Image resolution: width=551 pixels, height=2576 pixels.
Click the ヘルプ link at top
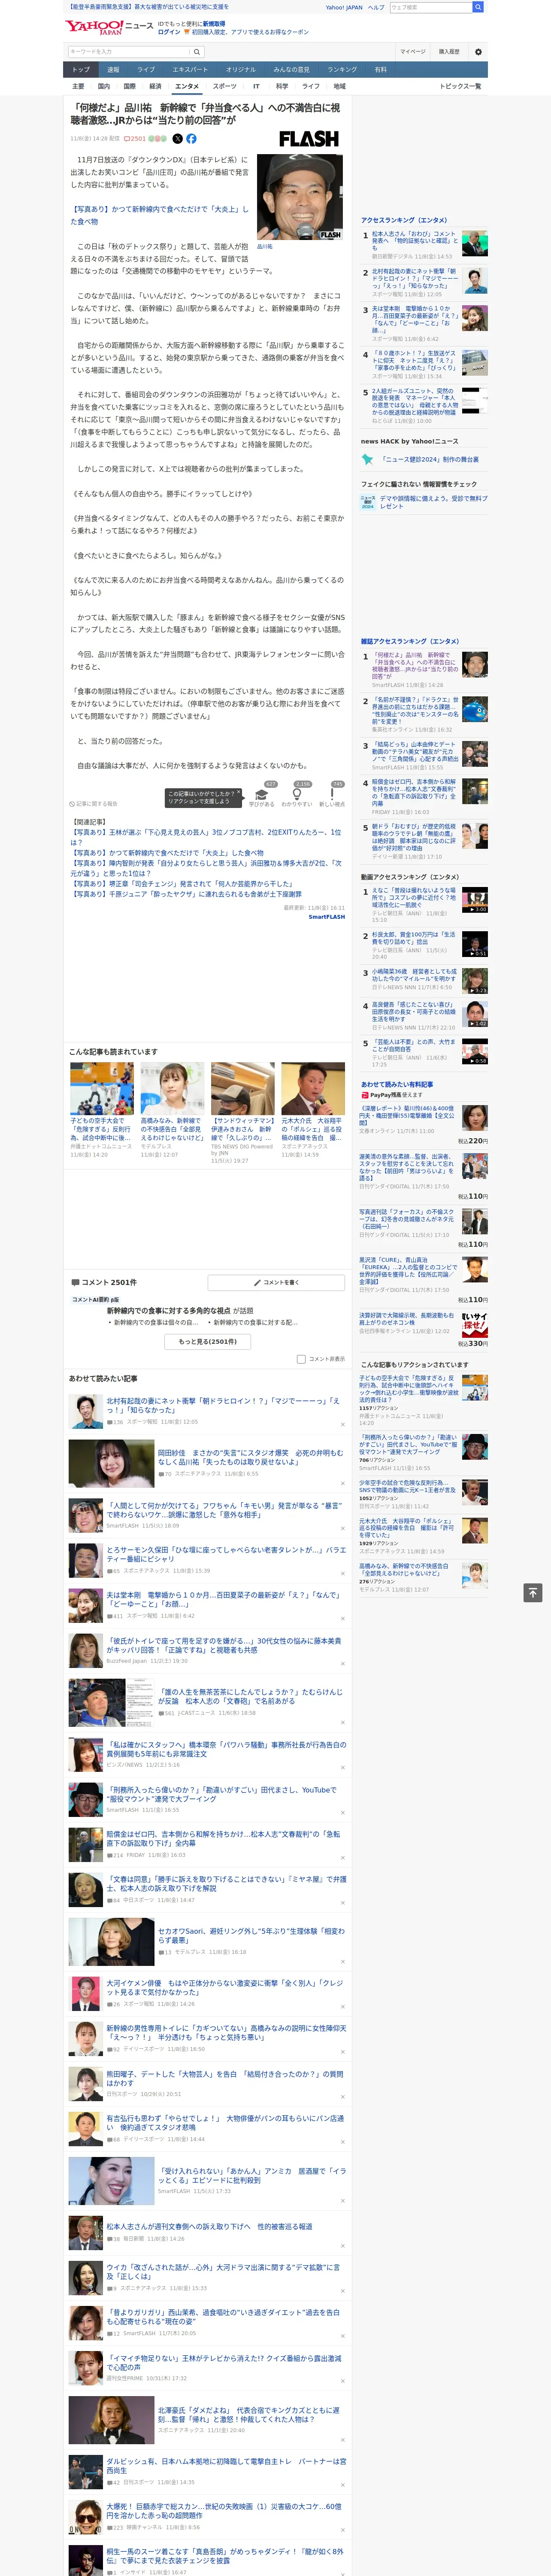375,7
